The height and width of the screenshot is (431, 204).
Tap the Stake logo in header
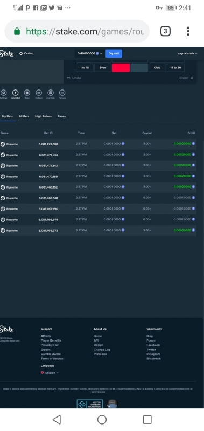pos(6,53)
